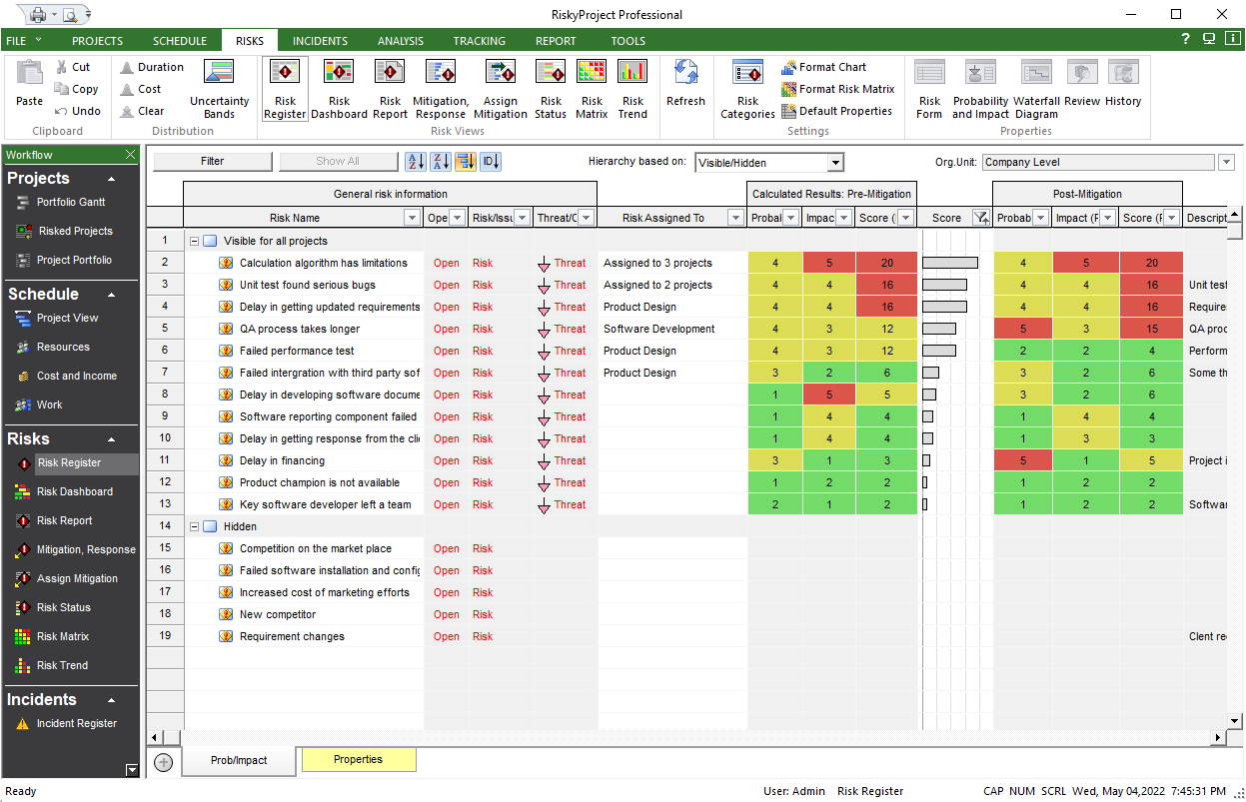
Task: Open the 'Hierarchy based on' dropdown
Action: (x=836, y=163)
